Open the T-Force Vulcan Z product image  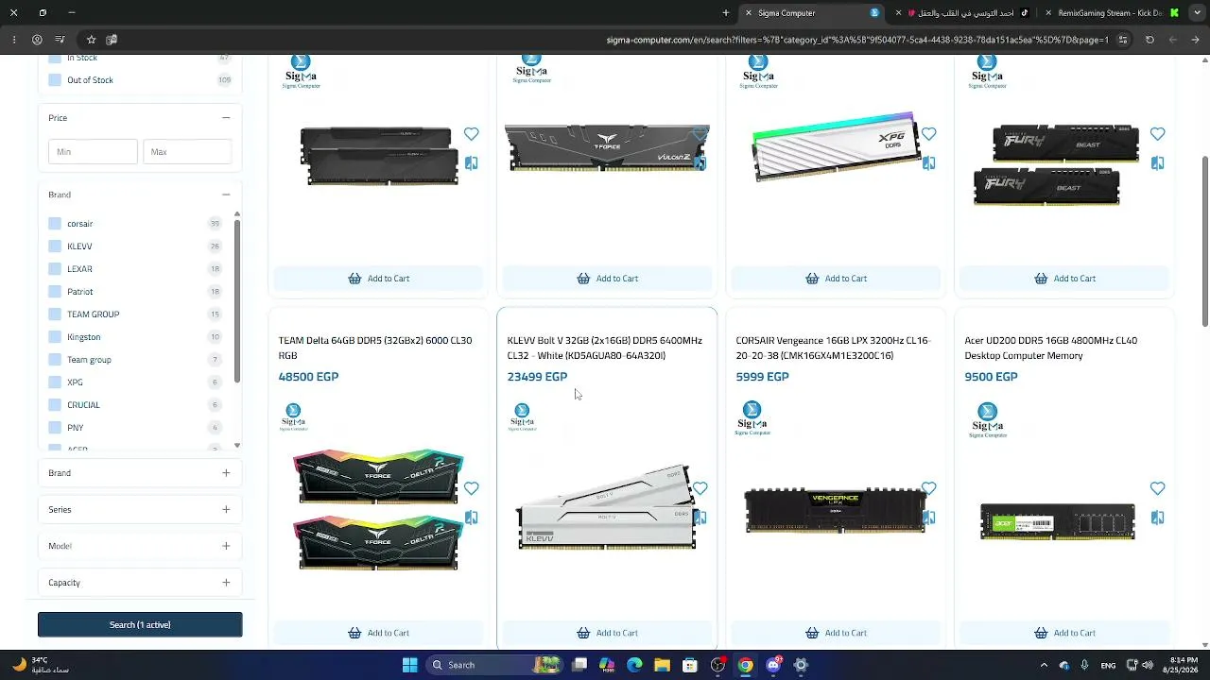point(607,148)
